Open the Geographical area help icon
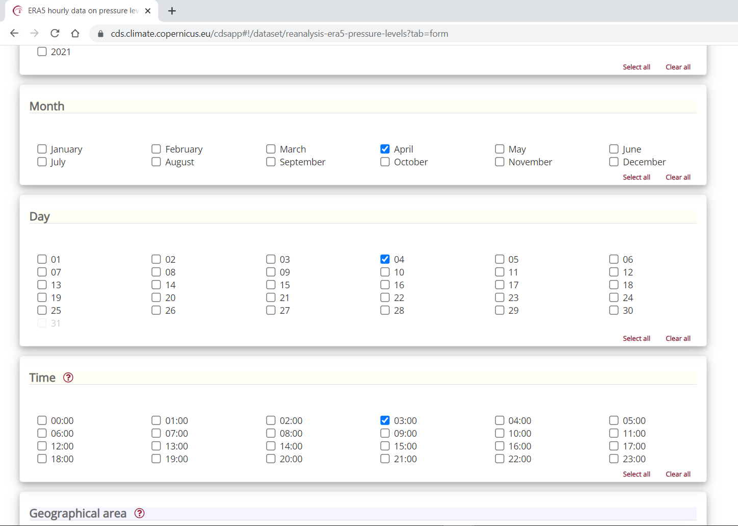 140,513
